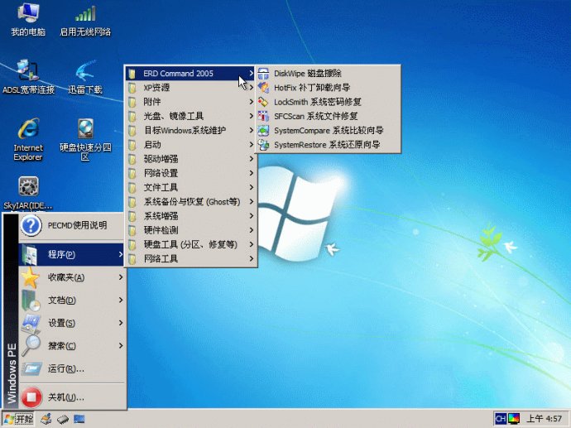571x428 pixels.
Task: Click the 开始 Start button
Action: point(18,419)
